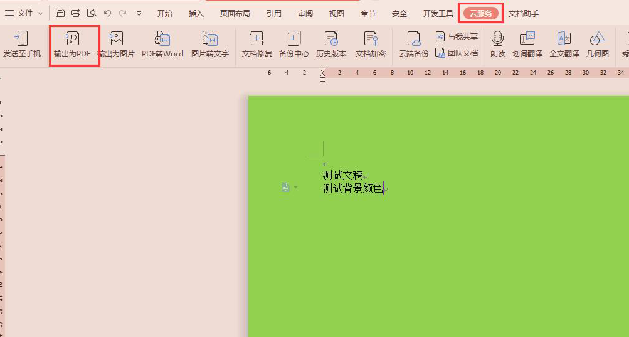Open 历史版本 icon
Viewport: 629px width, 337px height.
pyautogui.click(x=331, y=45)
